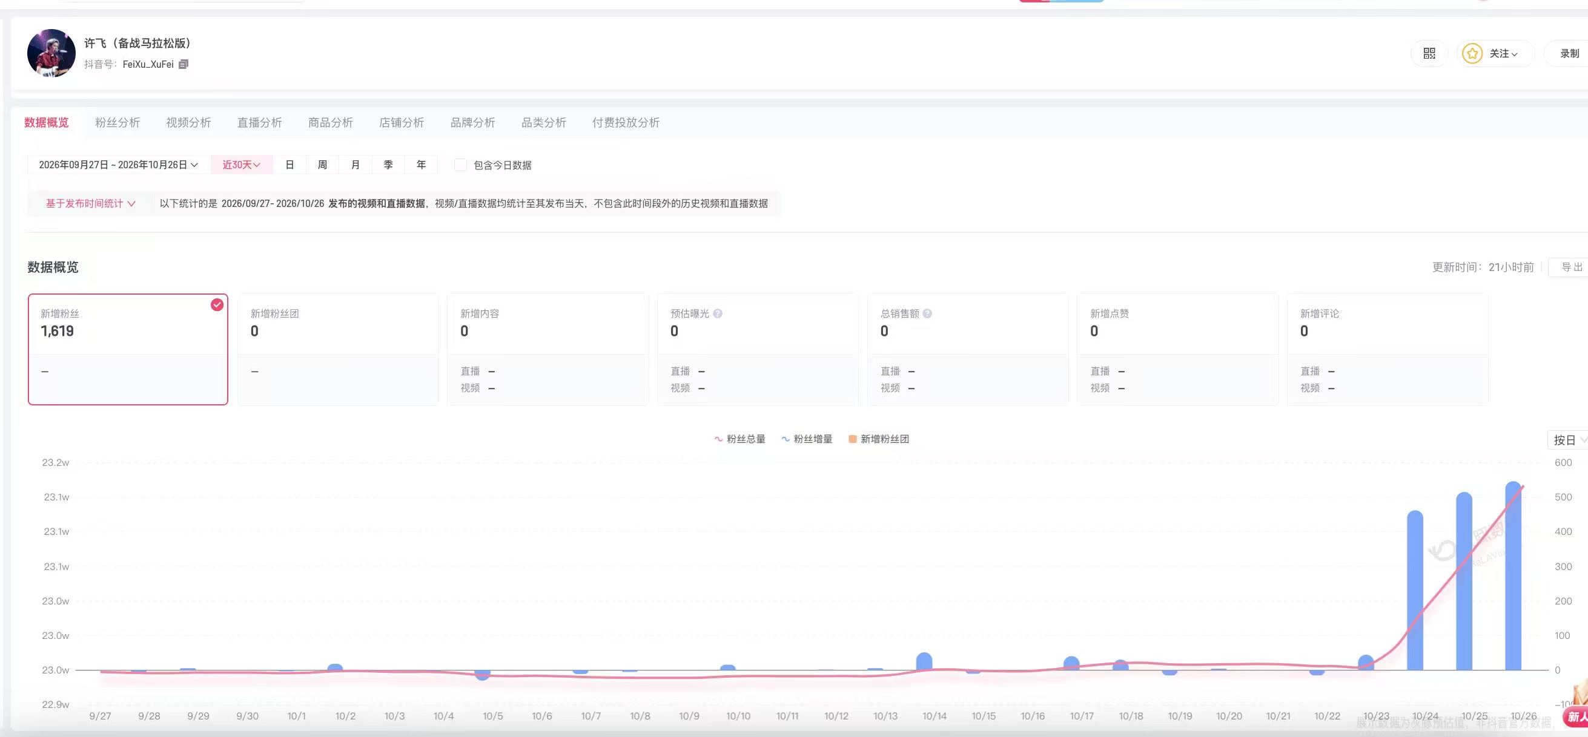
Task: Switch to 直播分析 tab
Action: pyautogui.click(x=260, y=122)
